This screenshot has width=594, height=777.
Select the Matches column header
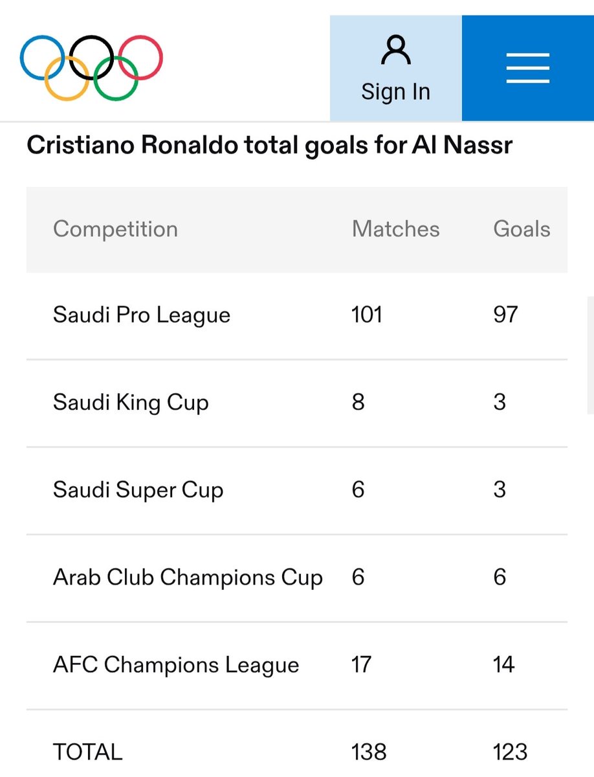395,229
